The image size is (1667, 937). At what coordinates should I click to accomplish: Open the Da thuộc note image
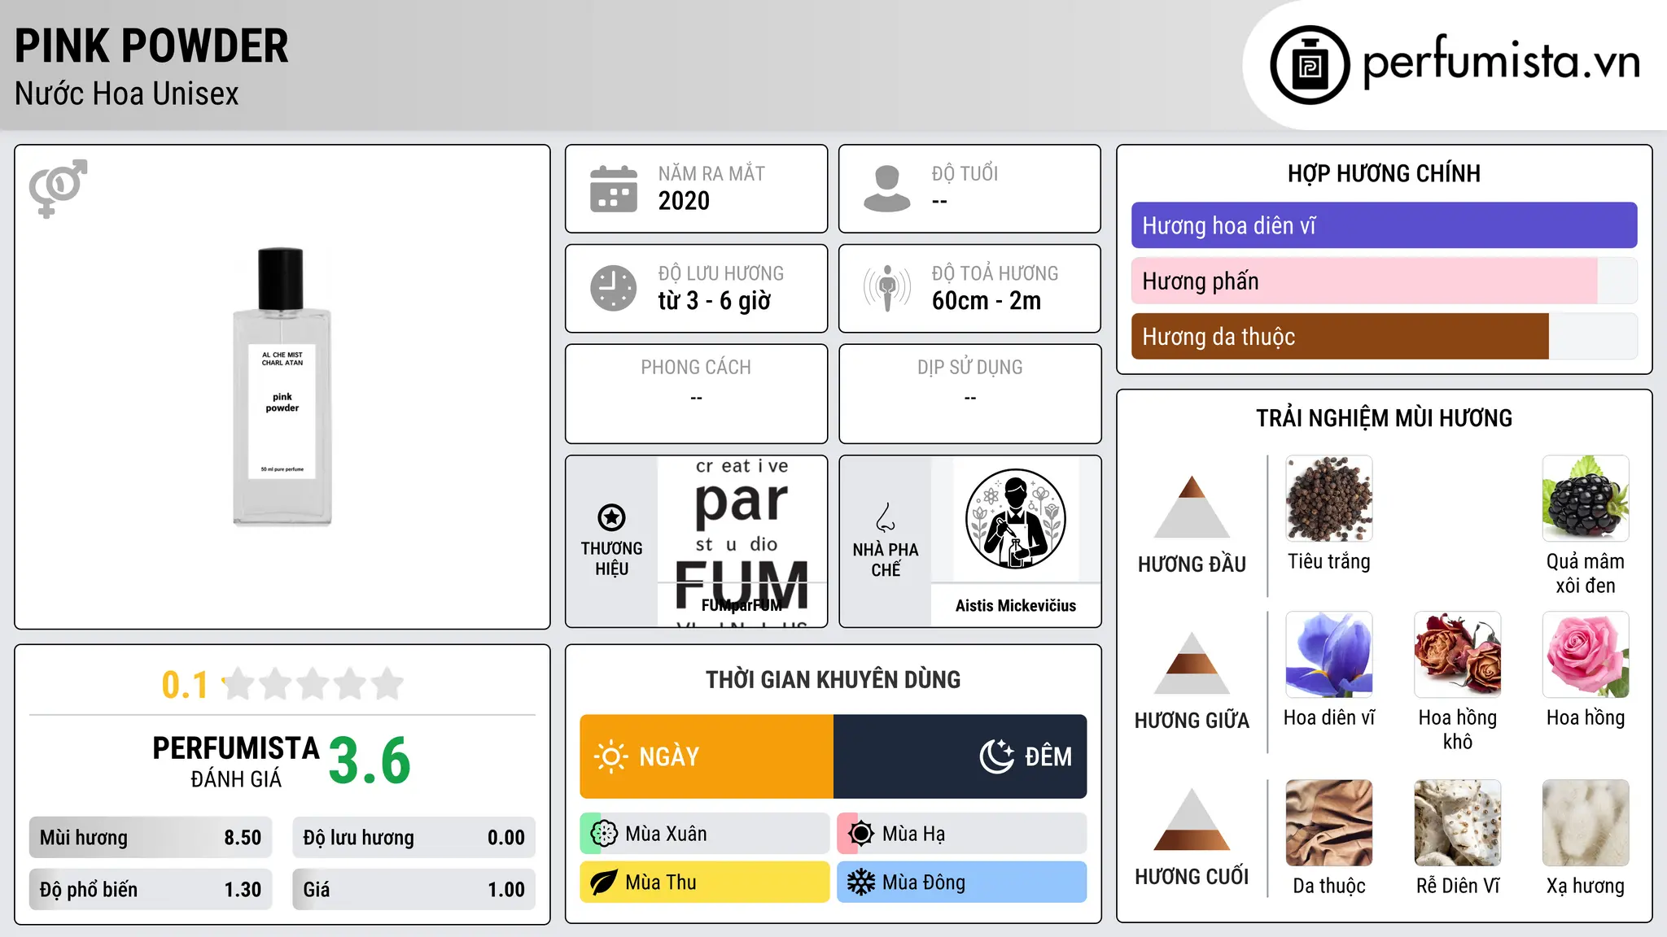1329,823
